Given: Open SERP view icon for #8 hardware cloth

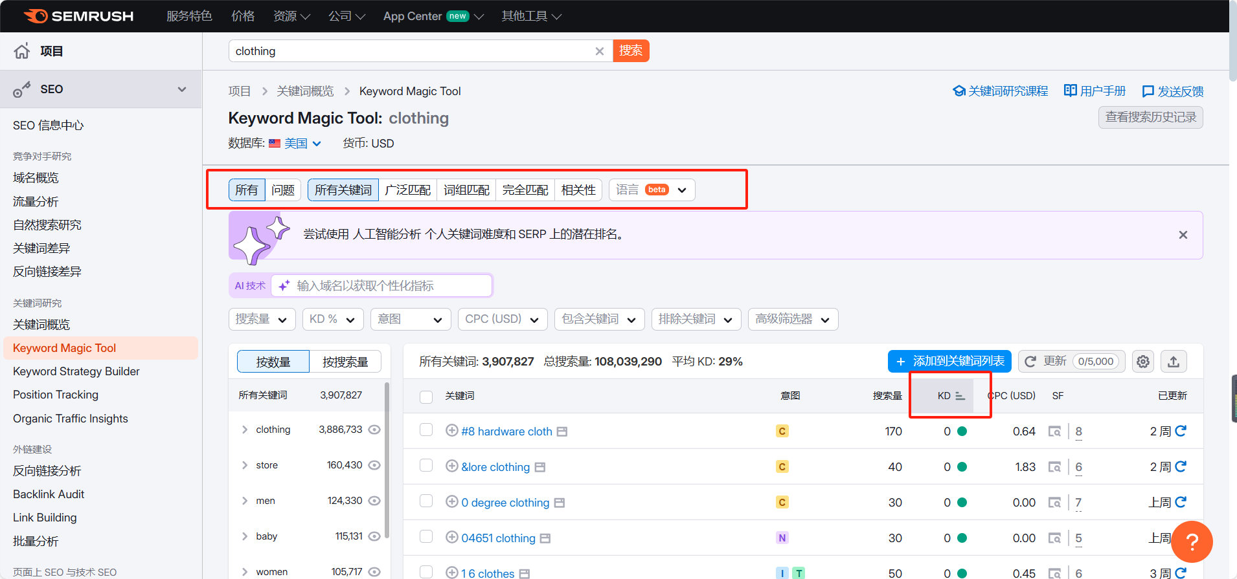Looking at the screenshot, I should tap(1054, 432).
